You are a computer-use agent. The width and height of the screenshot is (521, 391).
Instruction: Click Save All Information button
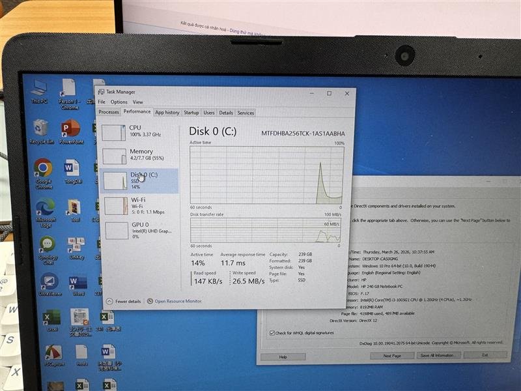pyautogui.click(x=437, y=355)
